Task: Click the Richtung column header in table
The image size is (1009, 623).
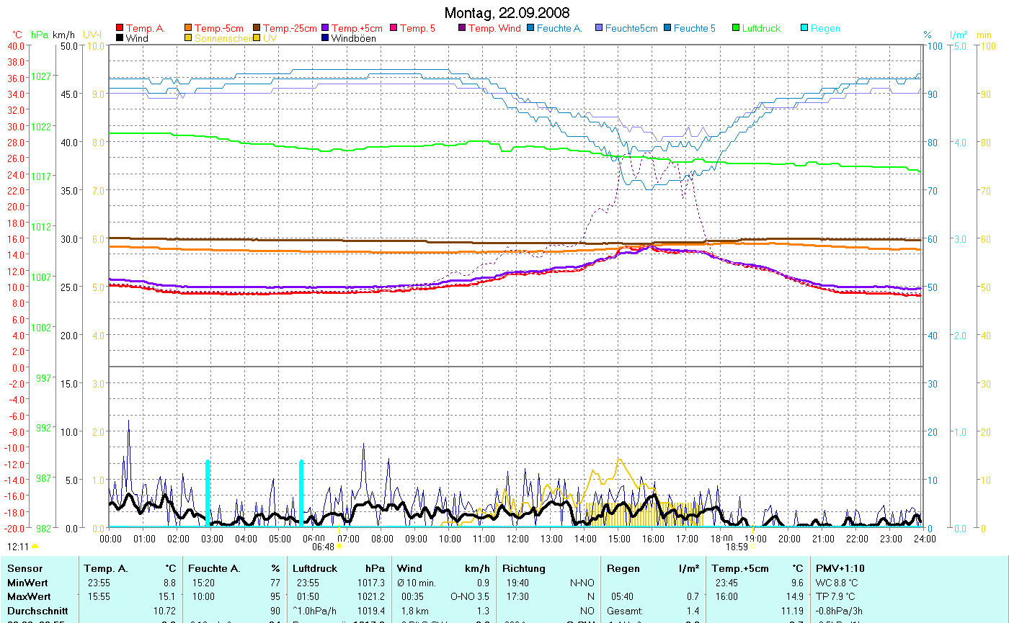Action: coord(524,569)
